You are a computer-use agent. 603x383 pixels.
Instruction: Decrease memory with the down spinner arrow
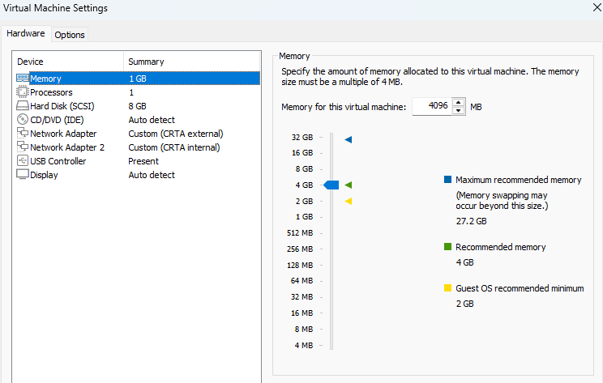click(x=459, y=111)
